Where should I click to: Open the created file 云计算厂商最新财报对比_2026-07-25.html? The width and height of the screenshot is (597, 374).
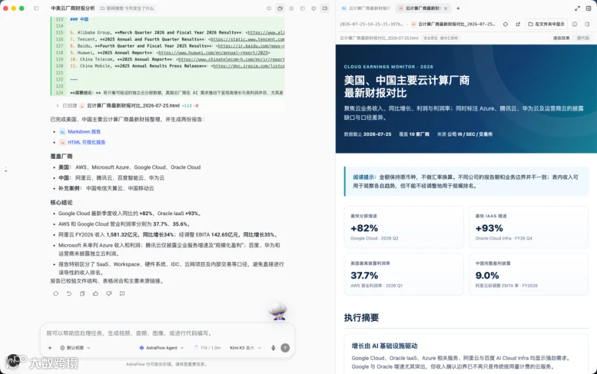[x=133, y=106]
